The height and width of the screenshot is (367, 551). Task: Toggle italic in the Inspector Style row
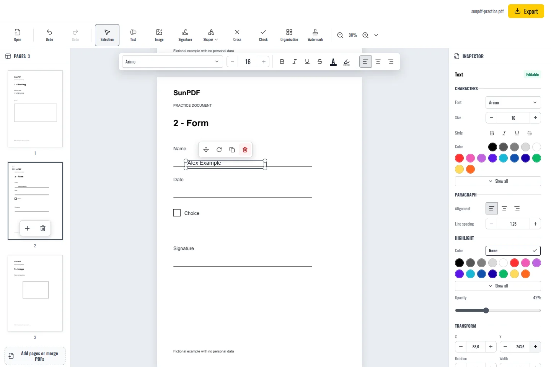click(504, 133)
